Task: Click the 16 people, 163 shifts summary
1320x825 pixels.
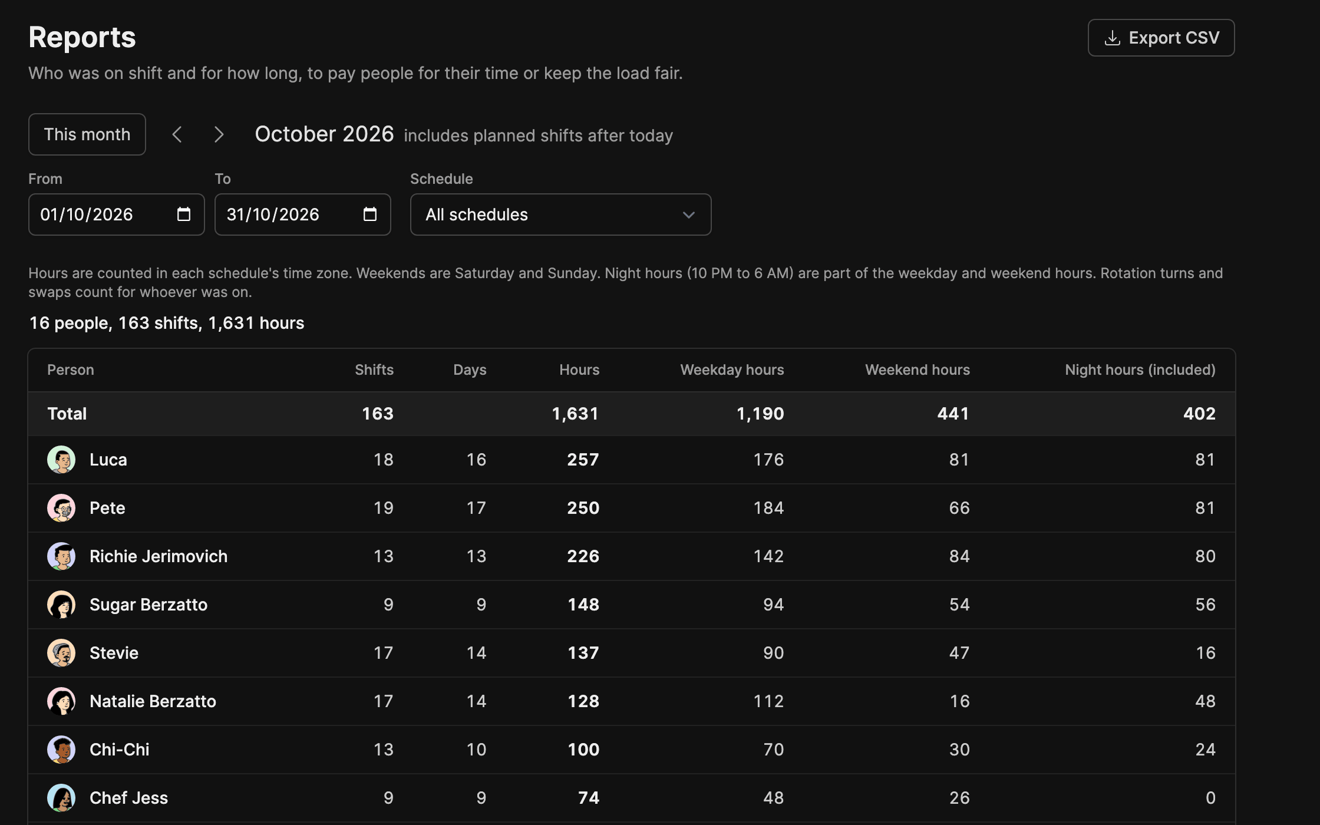Action: [x=167, y=323]
